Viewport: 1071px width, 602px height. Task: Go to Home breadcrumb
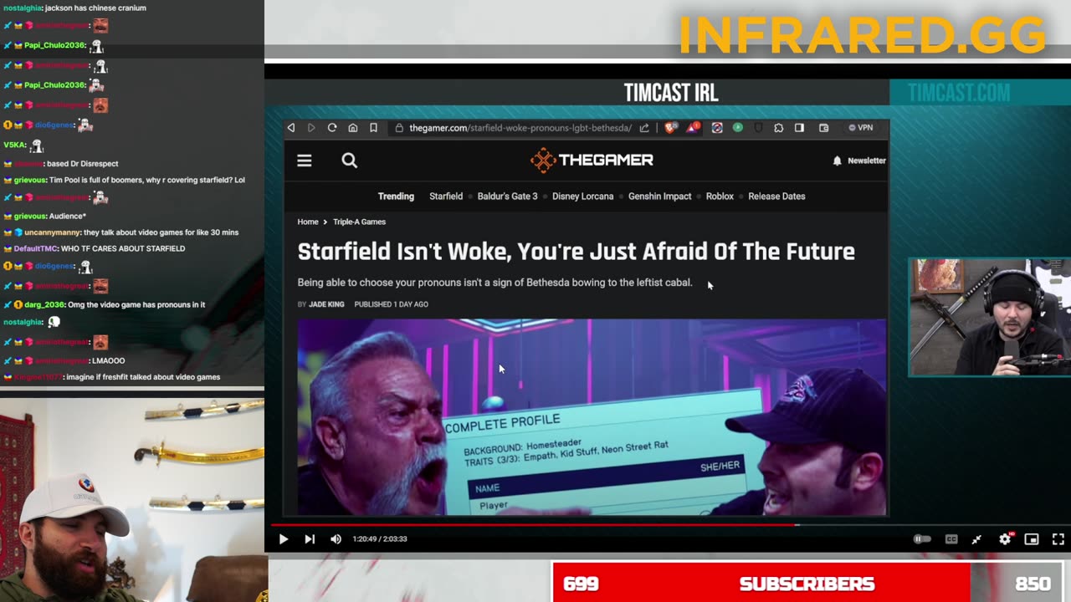click(x=308, y=222)
